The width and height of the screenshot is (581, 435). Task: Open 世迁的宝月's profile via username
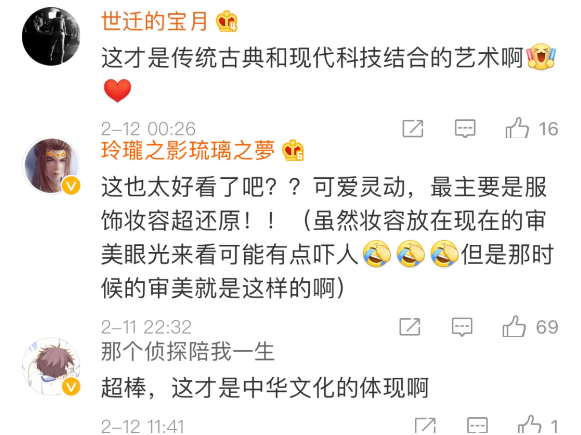(x=154, y=21)
